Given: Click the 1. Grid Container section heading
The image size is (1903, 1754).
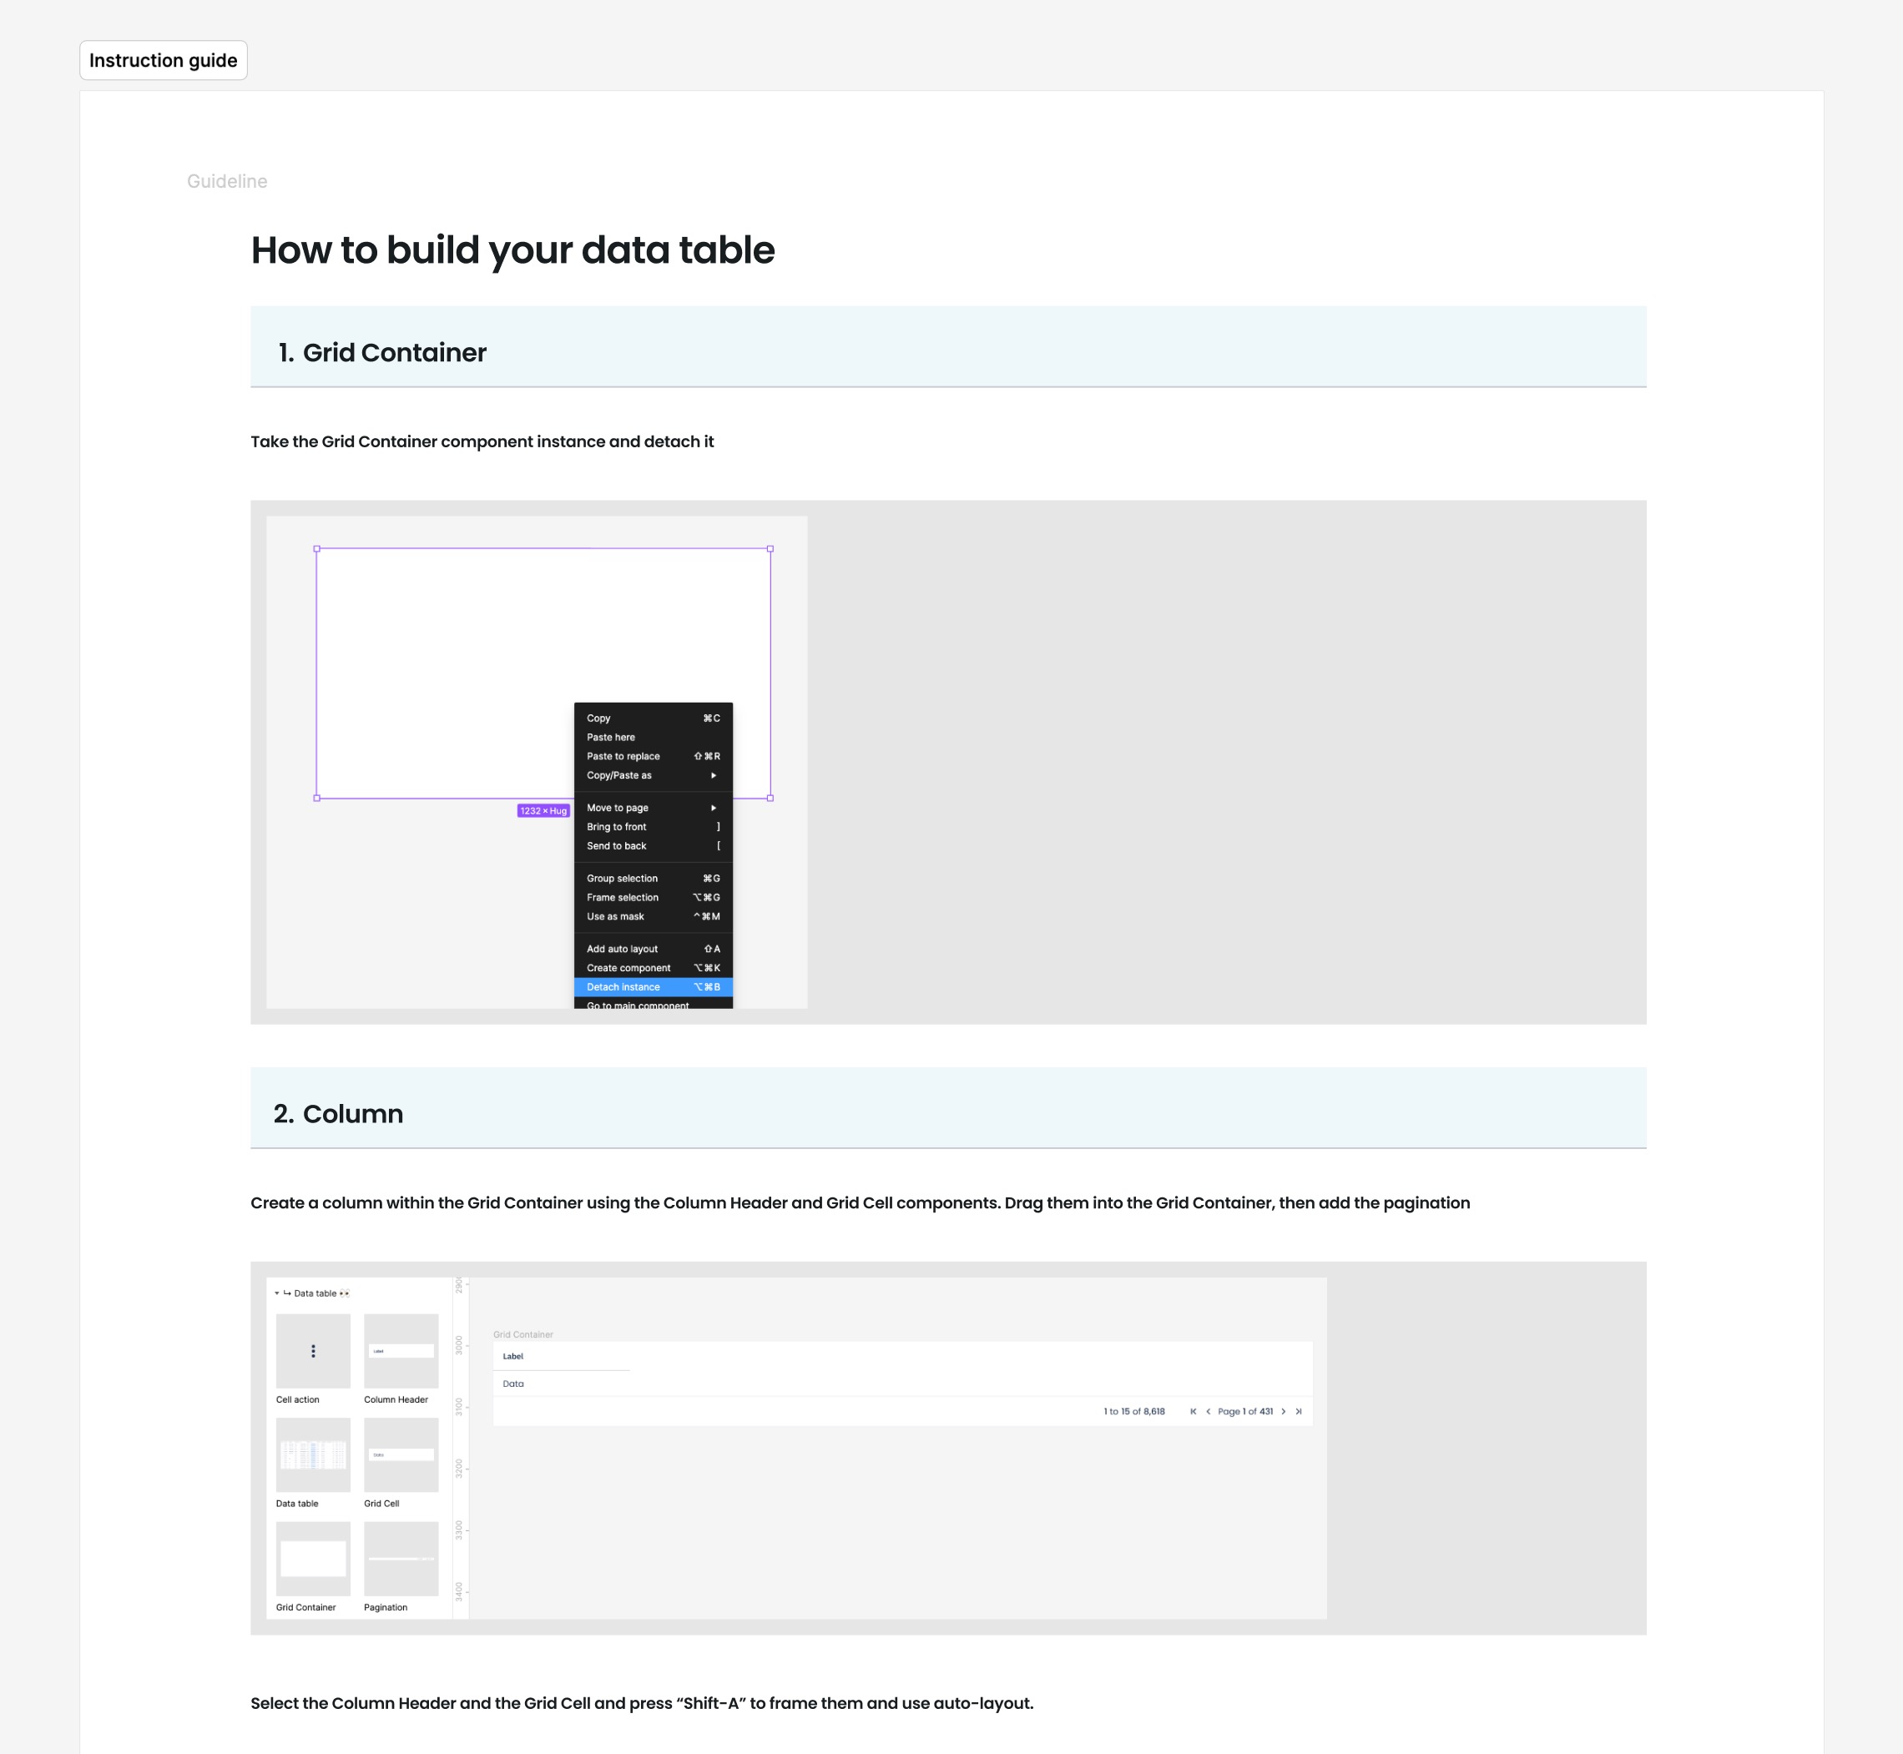Looking at the screenshot, I should [381, 353].
